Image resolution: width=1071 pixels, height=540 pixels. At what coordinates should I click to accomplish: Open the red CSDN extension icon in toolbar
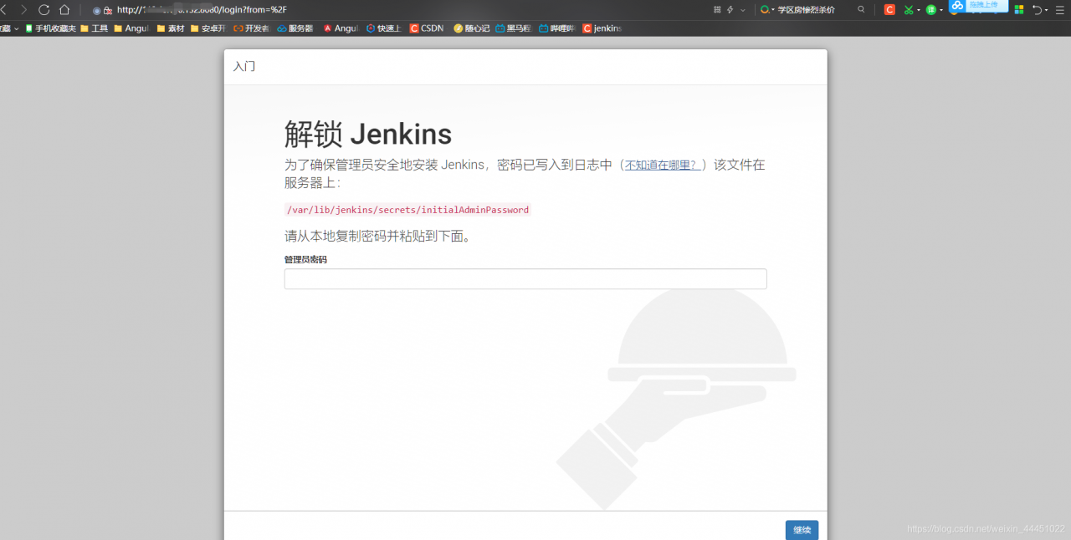click(889, 9)
